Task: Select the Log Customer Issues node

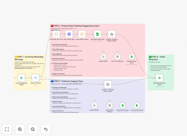Action: (x=137, y=106)
